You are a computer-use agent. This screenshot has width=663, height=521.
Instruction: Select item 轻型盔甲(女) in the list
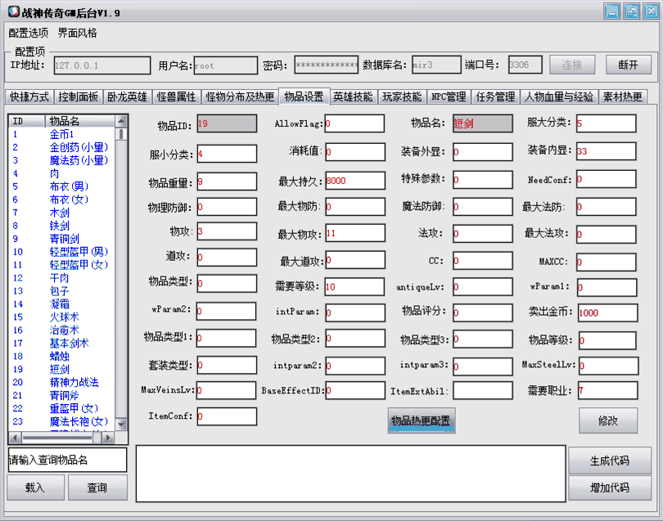[x=61, y=265]
